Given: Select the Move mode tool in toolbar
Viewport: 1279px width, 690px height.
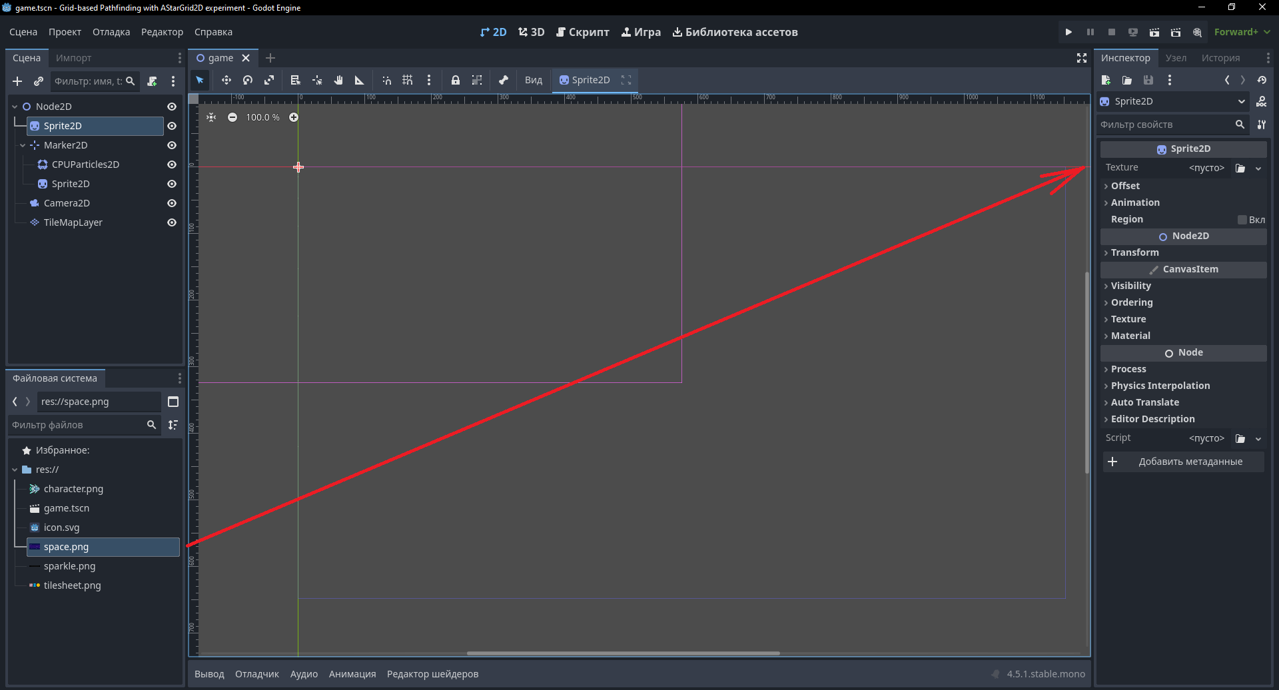Looking at the screenshot, I should pos(226,80).
